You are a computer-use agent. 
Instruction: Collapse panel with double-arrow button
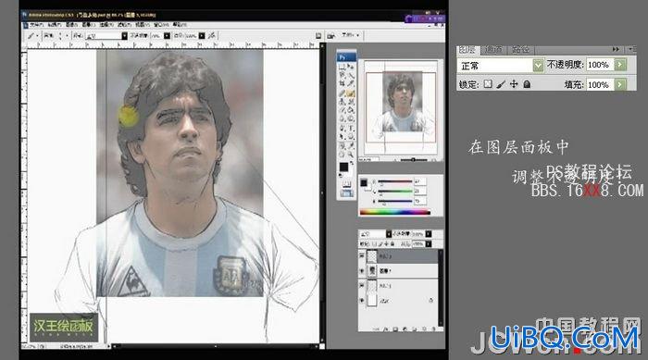point(616,49)
